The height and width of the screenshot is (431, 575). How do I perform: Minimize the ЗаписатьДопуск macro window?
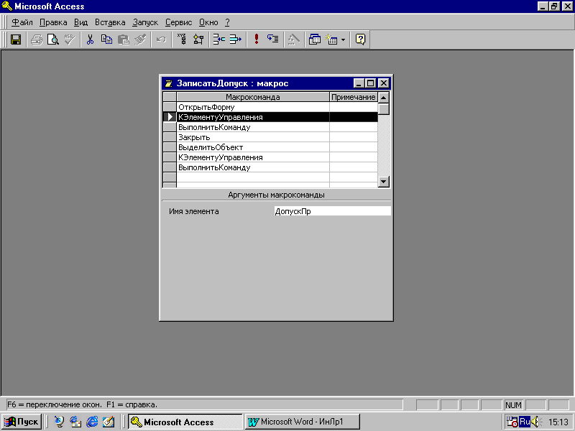359,83
